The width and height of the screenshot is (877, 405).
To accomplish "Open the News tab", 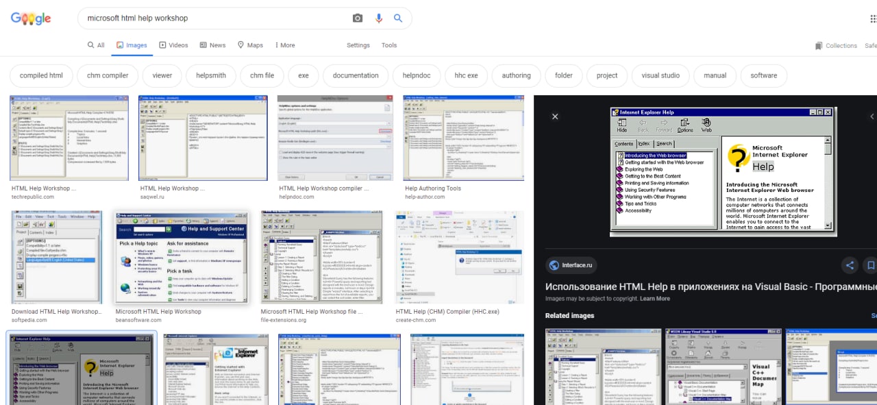I will [x=212, y=45].
